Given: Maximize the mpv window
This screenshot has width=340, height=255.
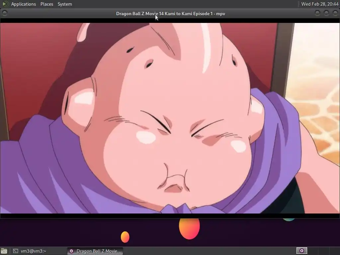Looking at the screenshot, I should (x=326, y=13).
